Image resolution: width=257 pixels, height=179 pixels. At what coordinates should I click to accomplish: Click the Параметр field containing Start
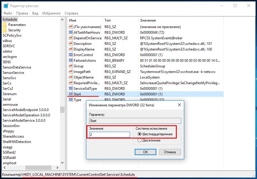point(135,121)
